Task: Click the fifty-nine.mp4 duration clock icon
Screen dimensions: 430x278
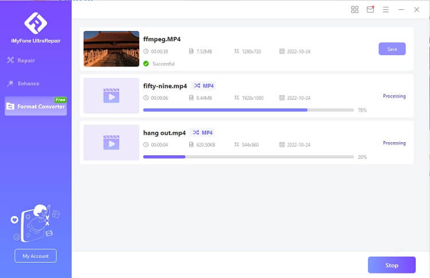Action: click(146, 98)
